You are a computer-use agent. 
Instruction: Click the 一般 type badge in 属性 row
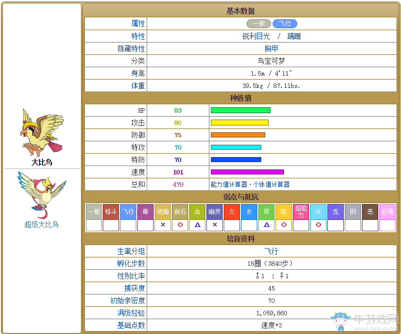pos(259,24)
